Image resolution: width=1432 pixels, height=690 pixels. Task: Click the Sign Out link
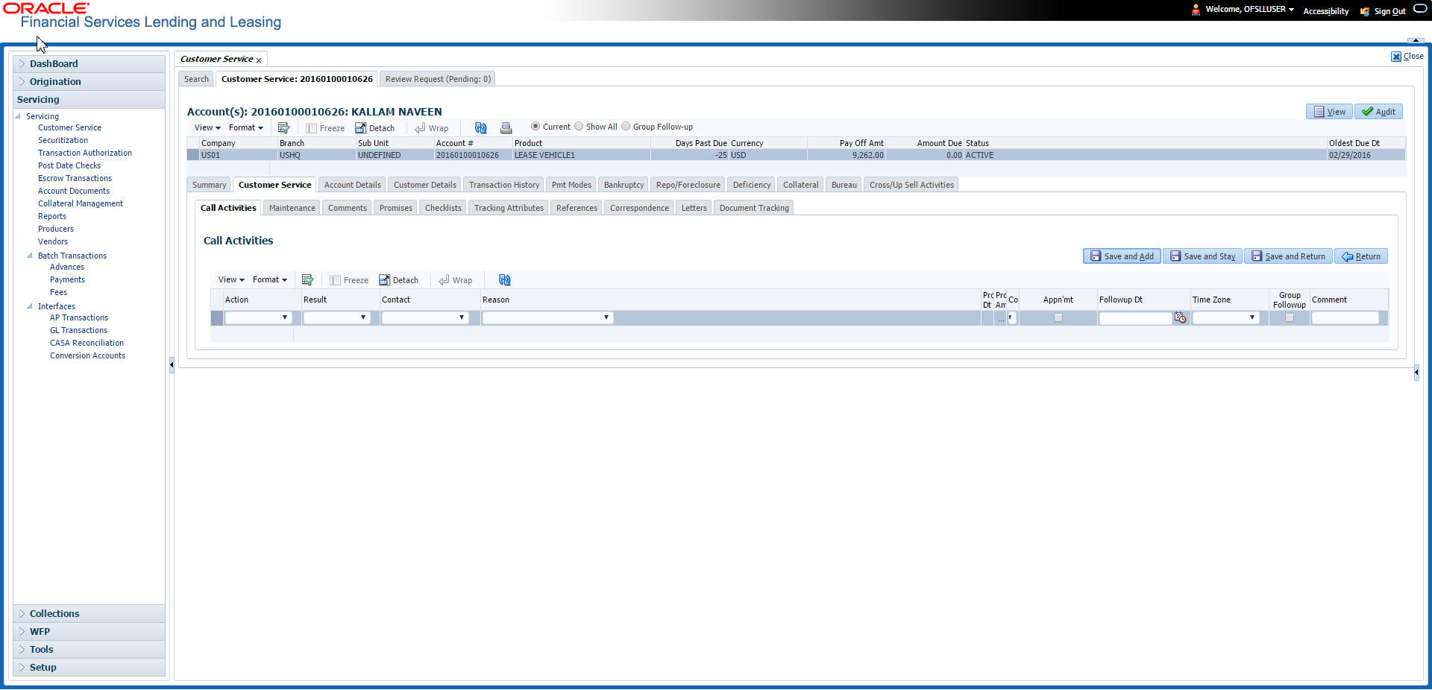[1390, 11]
